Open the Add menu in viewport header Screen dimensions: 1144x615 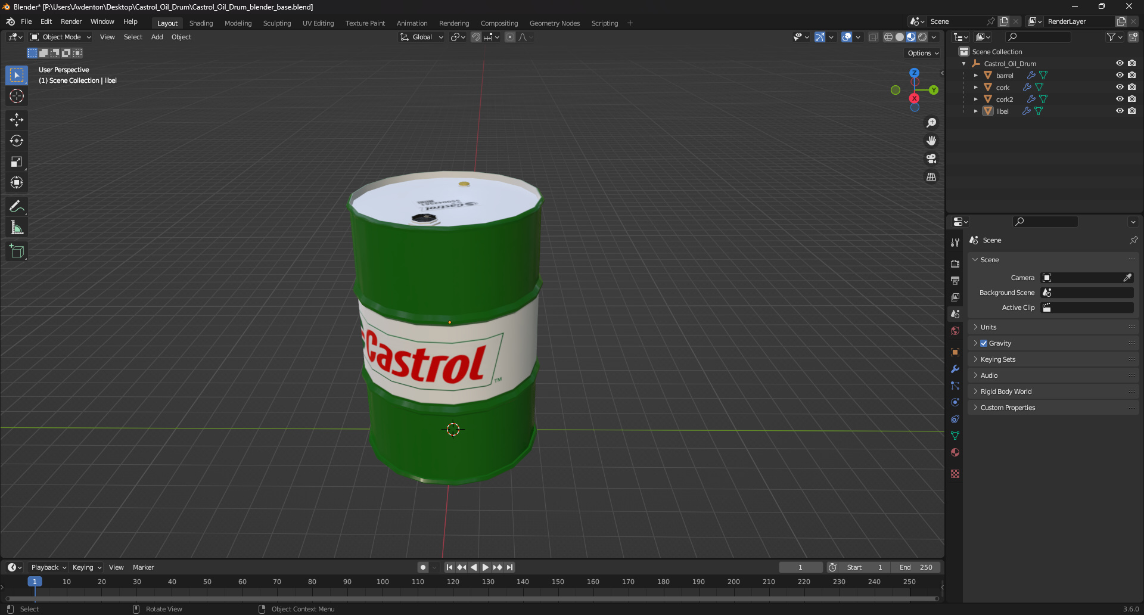[x=157, y=37]
